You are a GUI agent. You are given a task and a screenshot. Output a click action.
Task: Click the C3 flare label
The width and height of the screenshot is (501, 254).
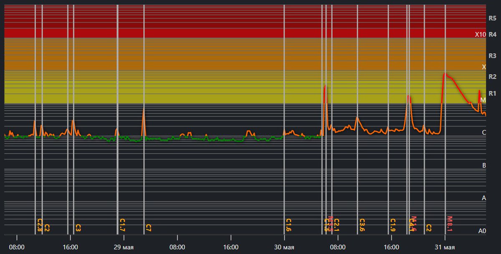coord(78,227)
